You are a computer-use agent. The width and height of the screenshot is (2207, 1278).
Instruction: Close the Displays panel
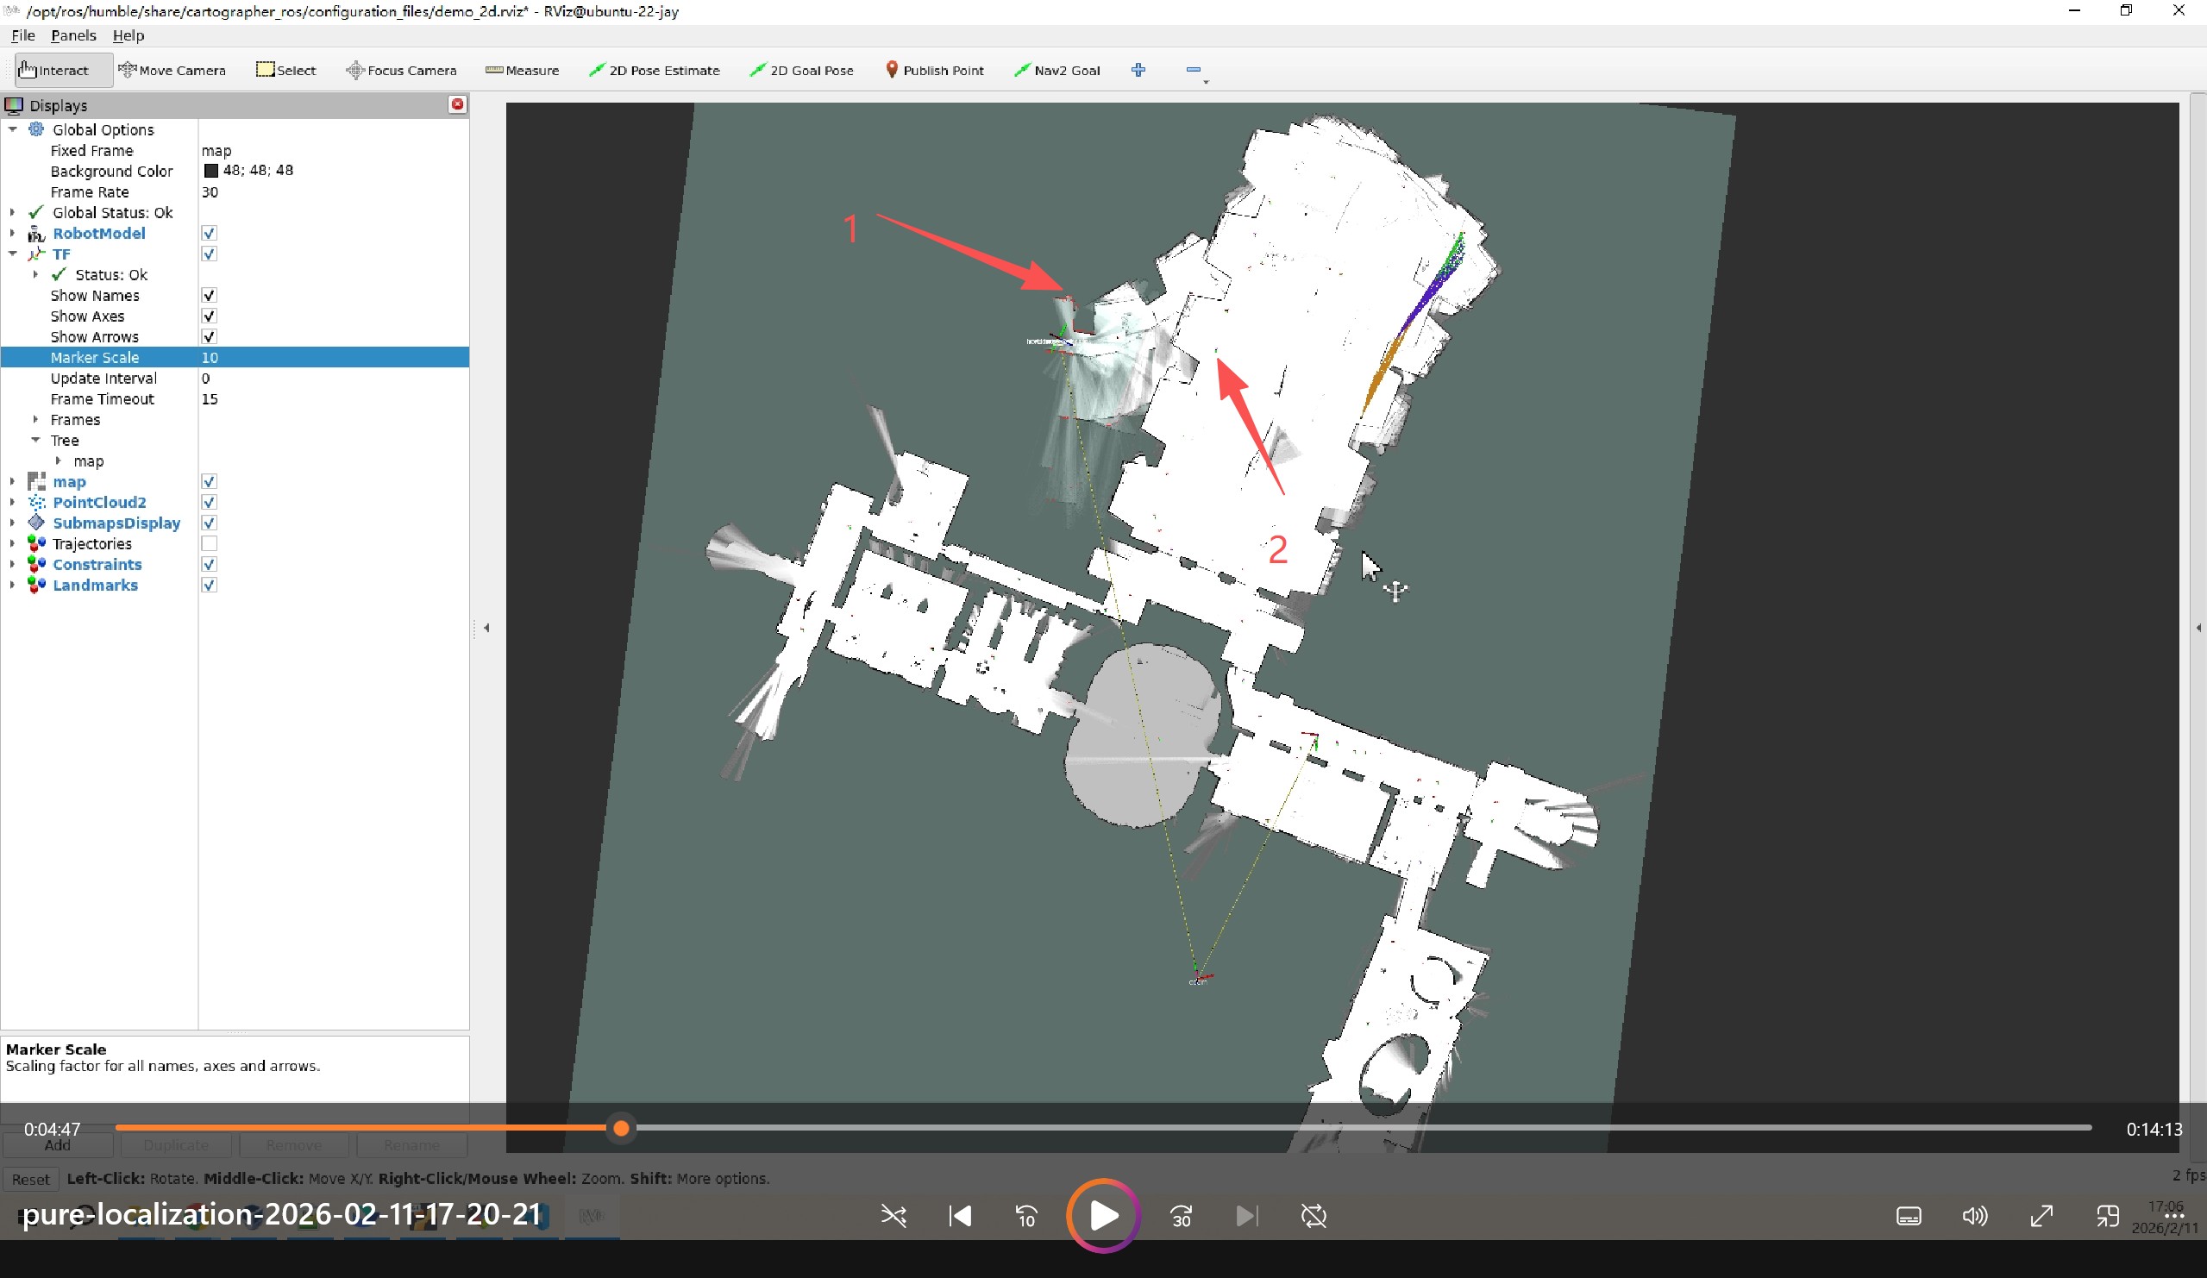[457, 104]
